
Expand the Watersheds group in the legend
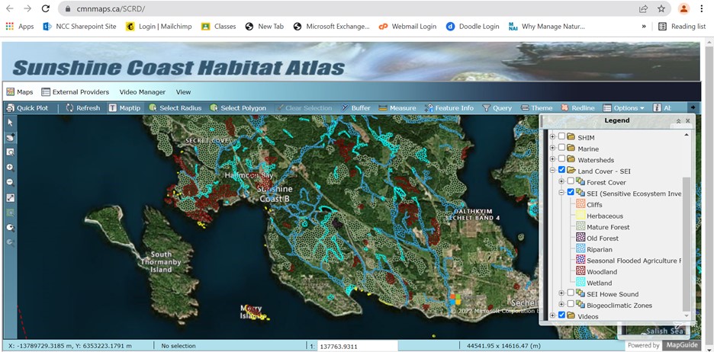(x=553, y=158)
